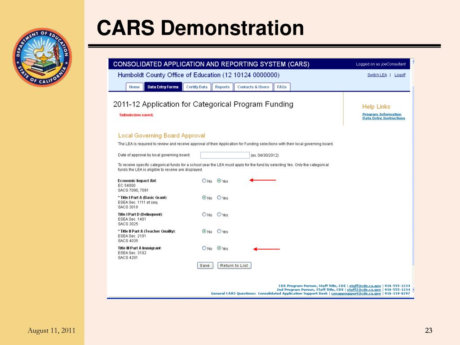Select Yes for Economic Impact Aid
Image resolution: width=460 pixels, height=345 pixels.
point(219,181)
